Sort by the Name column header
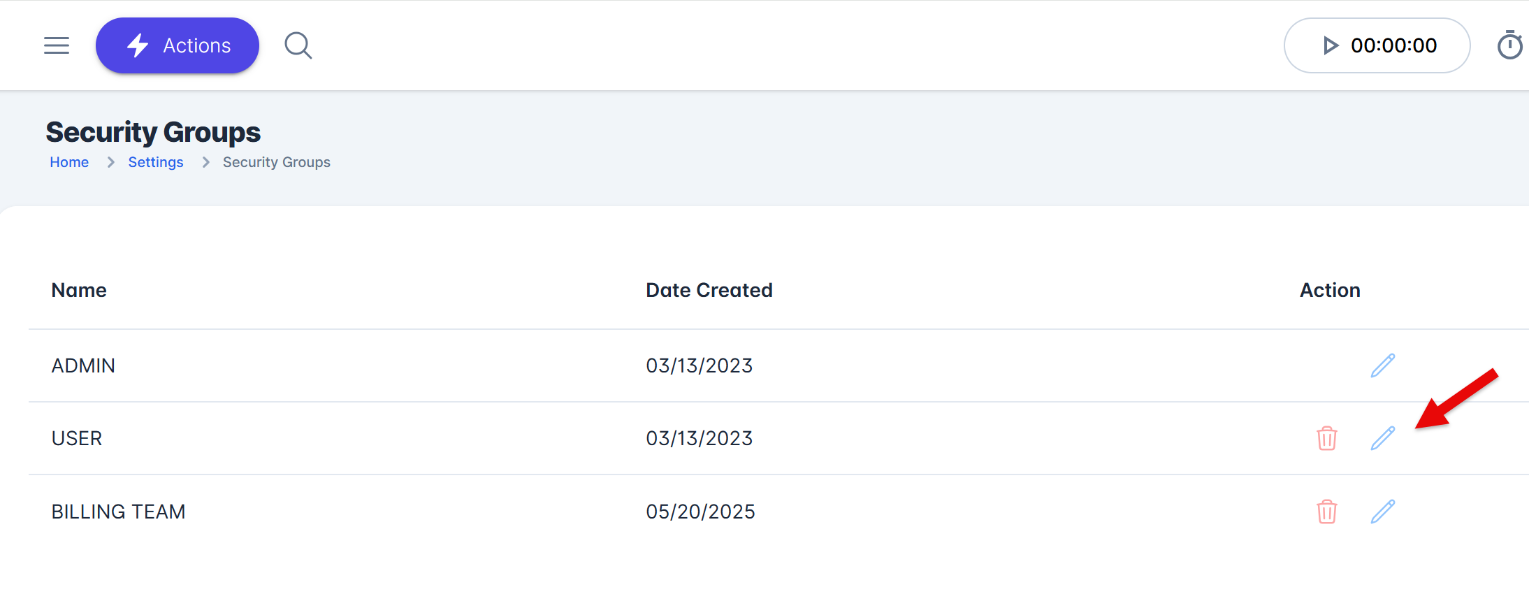The width and height of the screenshot is (1529, 594). pyautogui.click(x=79, y=290)
